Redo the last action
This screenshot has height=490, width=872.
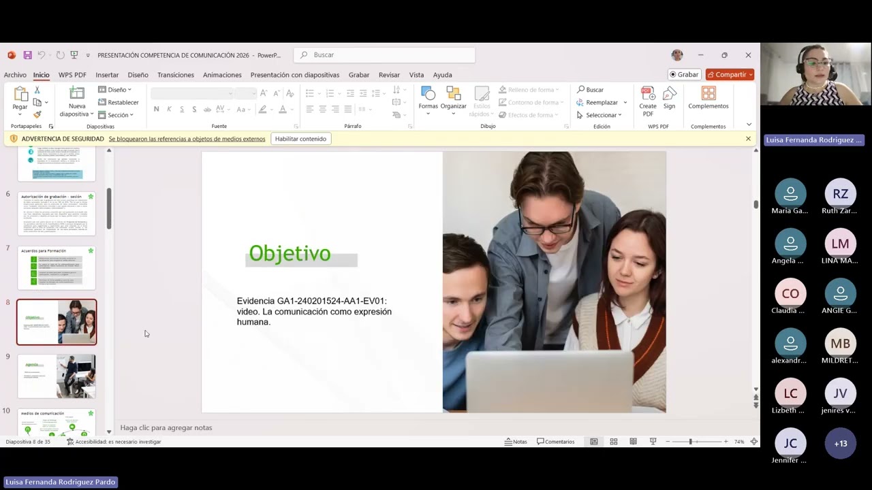(60, 55)
